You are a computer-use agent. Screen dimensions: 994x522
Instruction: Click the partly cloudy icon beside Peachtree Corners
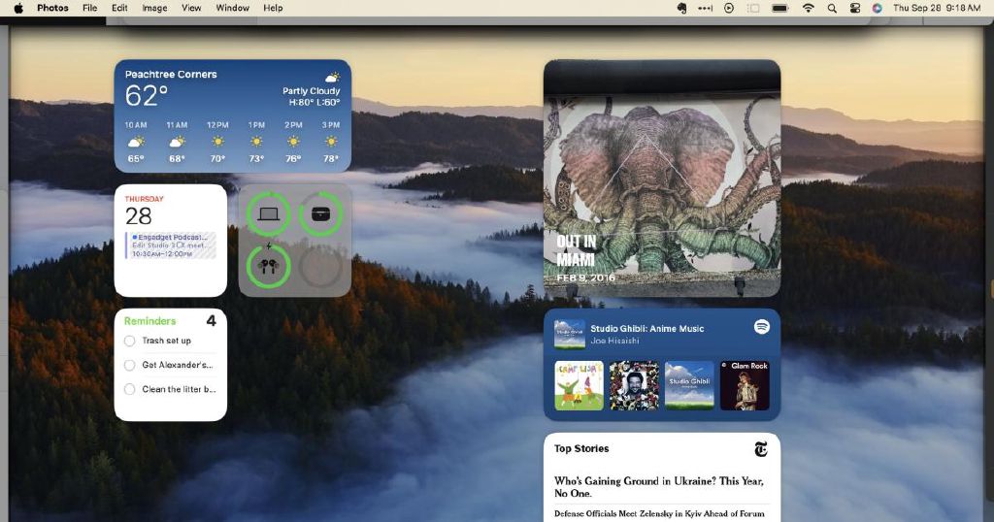(x=333, y=77)
